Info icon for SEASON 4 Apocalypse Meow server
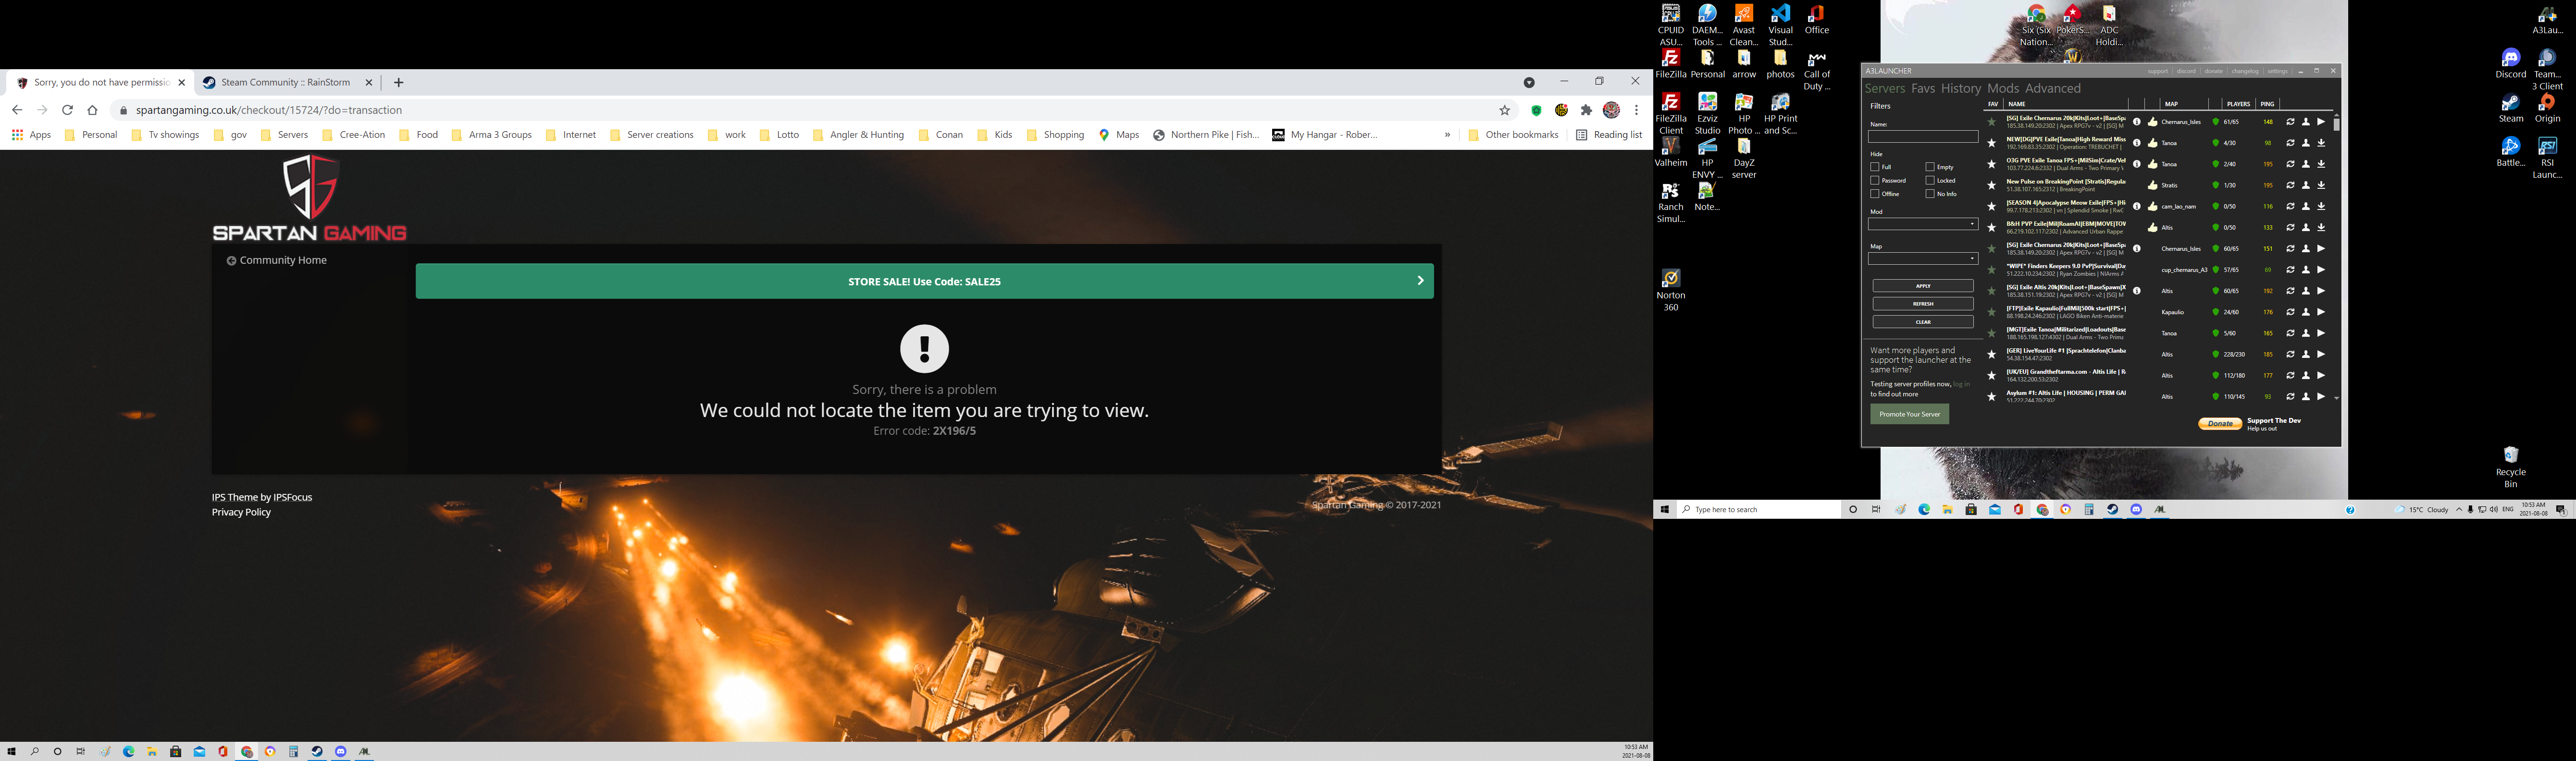The image size is (2576, 761). [x=2137, y=206]
